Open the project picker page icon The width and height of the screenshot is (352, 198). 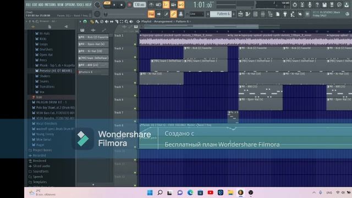(x=278, y=14)
